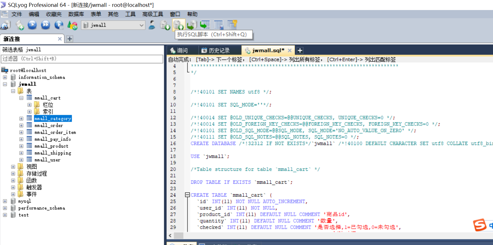Select the jwmall.sql* editor tab
This screenshot has width=493, height=245.
pos(268,50)
